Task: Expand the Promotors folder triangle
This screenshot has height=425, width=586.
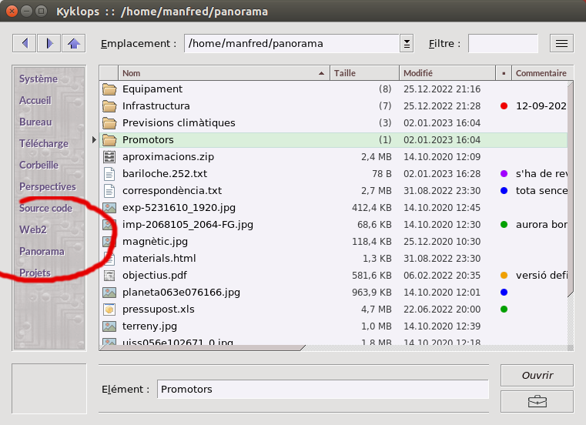Action: pyautogui.click(x=95, y=140)
